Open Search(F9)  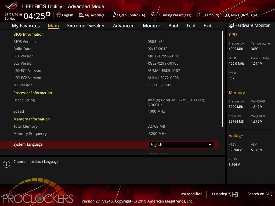click(x=208, y=15)
